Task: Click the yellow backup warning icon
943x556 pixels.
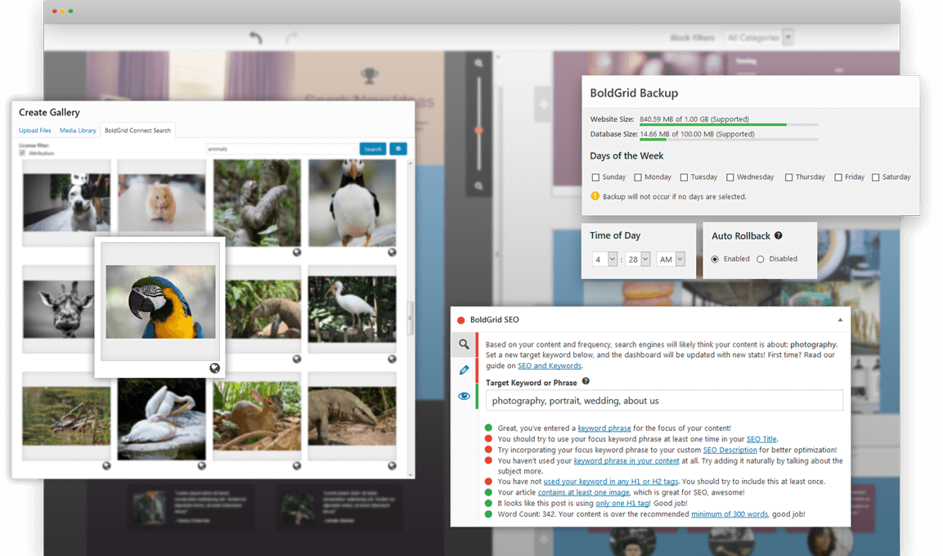Action: 595,196
